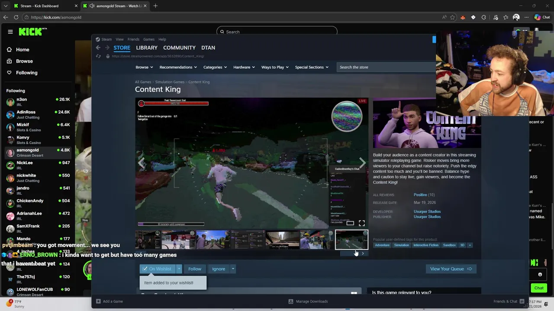Viewport: 554px width, 311px height.
Task: Expand the Ignore dropdown arrow
Action: point(232,269)
